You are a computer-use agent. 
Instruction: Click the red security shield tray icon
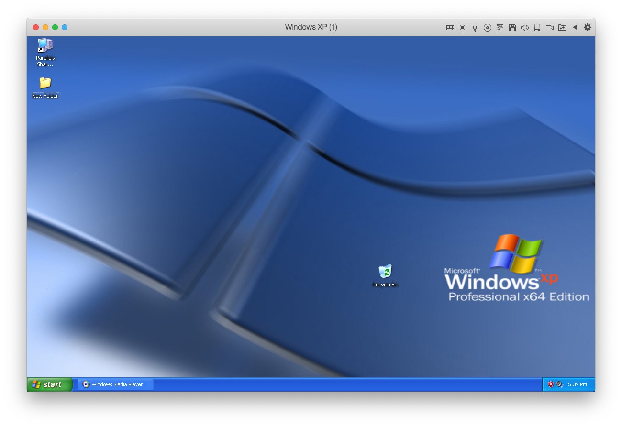point(551,384)
